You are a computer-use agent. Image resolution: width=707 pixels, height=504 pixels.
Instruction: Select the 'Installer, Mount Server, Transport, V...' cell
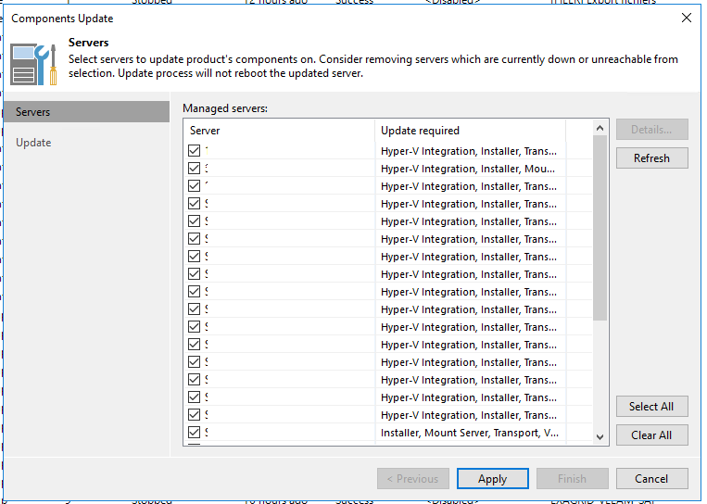470,433
